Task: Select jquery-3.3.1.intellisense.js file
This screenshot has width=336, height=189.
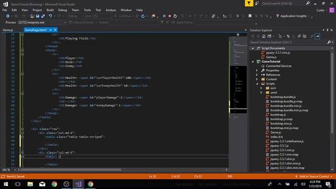Action: click(287, 141)
